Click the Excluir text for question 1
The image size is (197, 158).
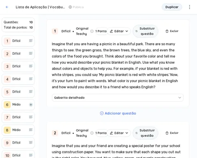pyautogui.click(x=174, y=31)
